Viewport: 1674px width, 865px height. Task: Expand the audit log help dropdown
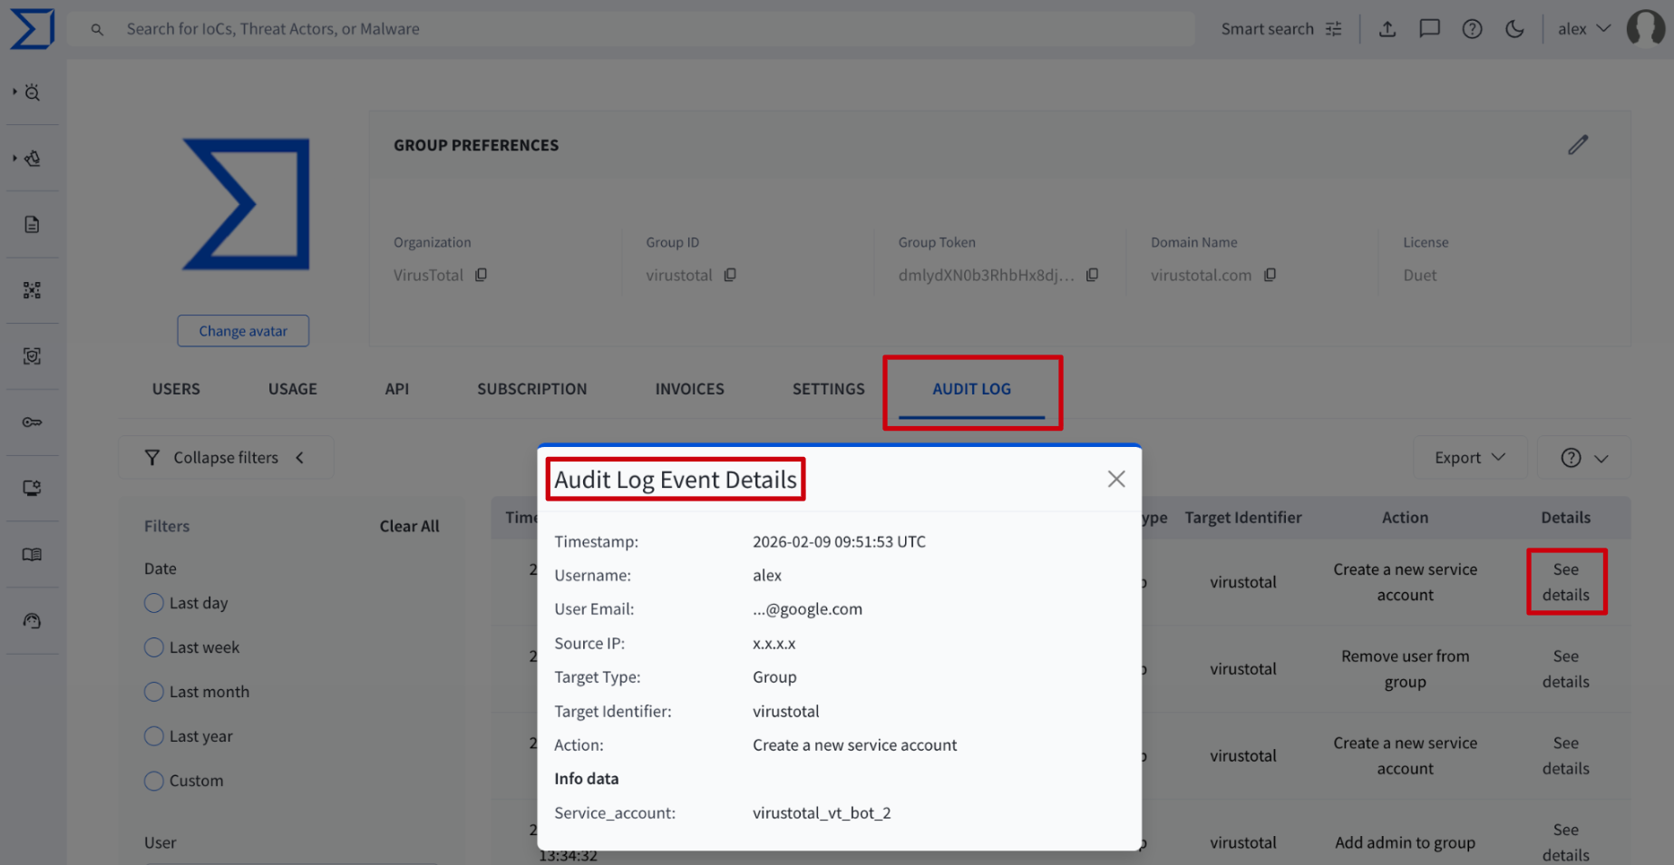click(x=1584, y=458)
